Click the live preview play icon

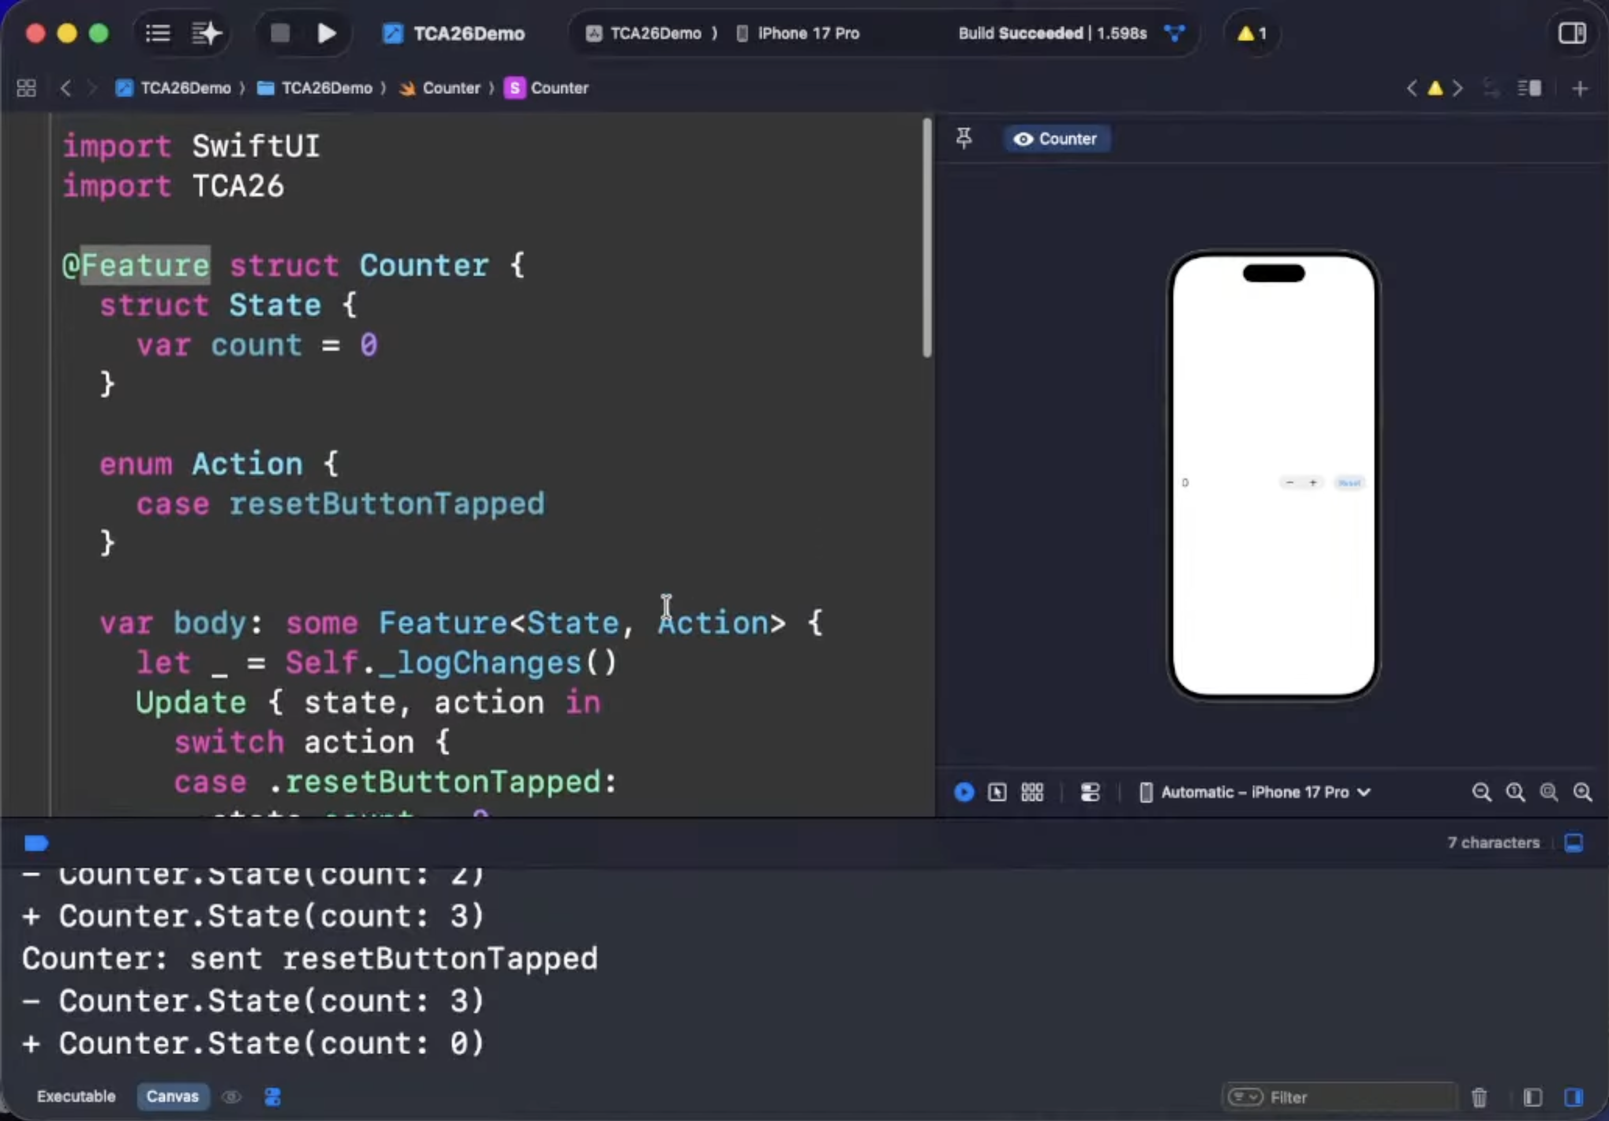coord(964,792)
